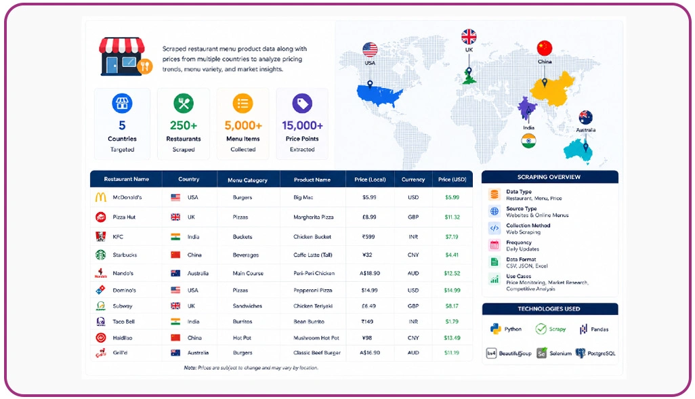Click the China flag on the map

pos(545,48)
